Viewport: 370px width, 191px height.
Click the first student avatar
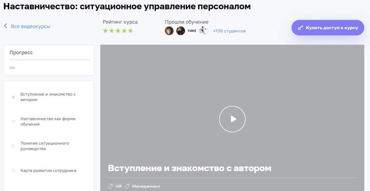[x=169, y=31]
